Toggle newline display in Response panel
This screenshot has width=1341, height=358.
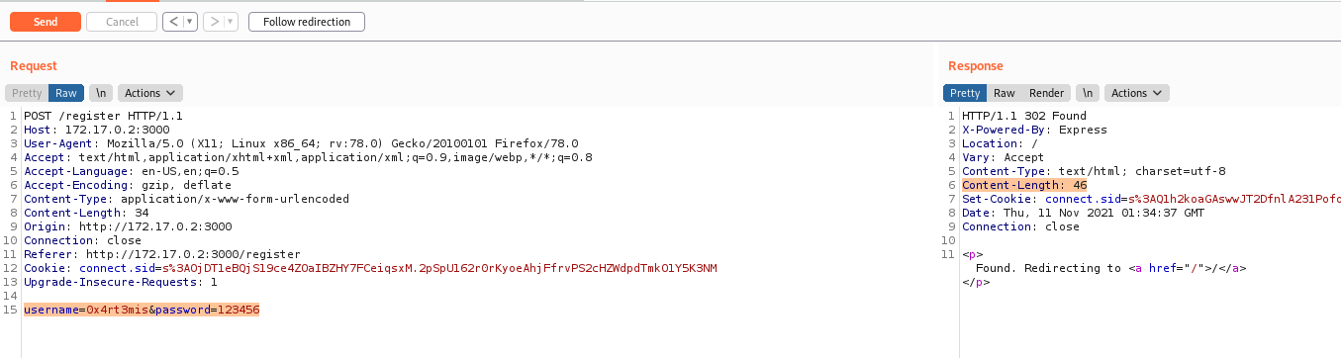pyautogui.click(x=1088, y=93)
